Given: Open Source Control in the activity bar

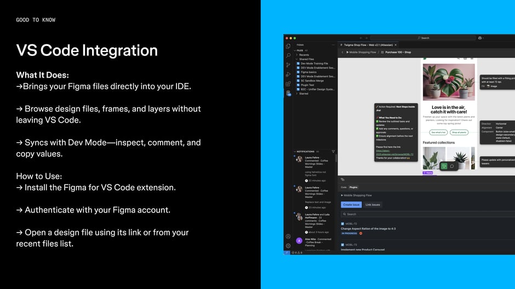Looking at the screenshot, I should click(288, 65).
